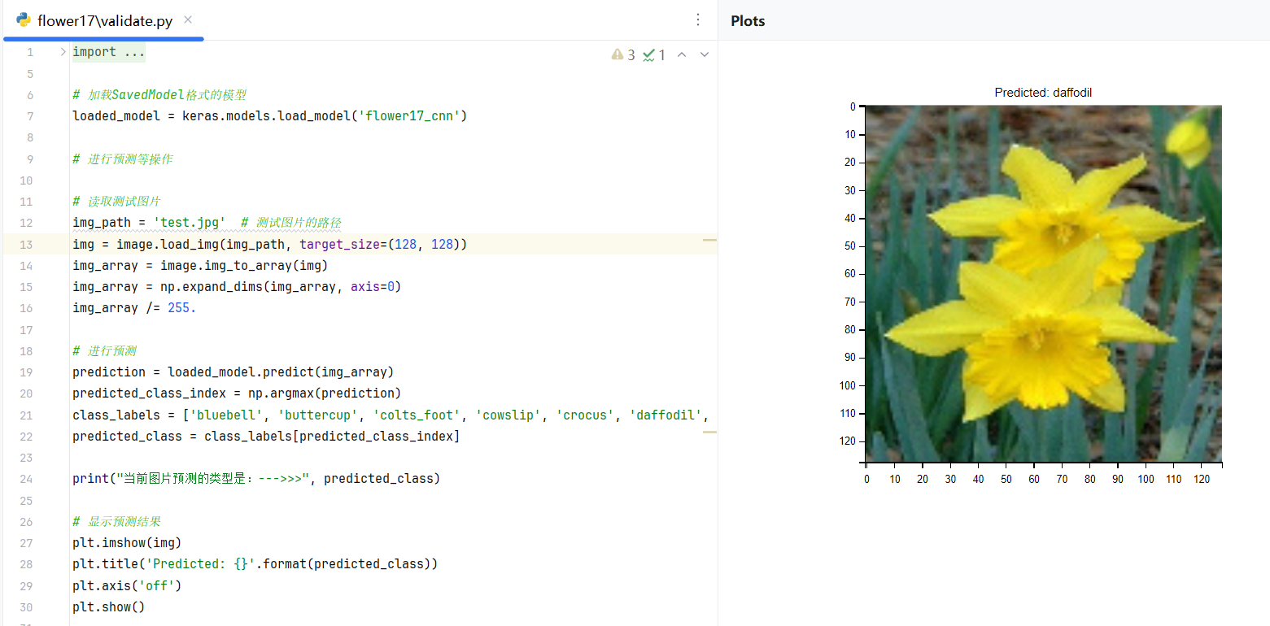The height and width of the screenshot is (626, 1270).
Task: Click 'plt.axis('off')' on line 29
Action: tap(127, 585)
